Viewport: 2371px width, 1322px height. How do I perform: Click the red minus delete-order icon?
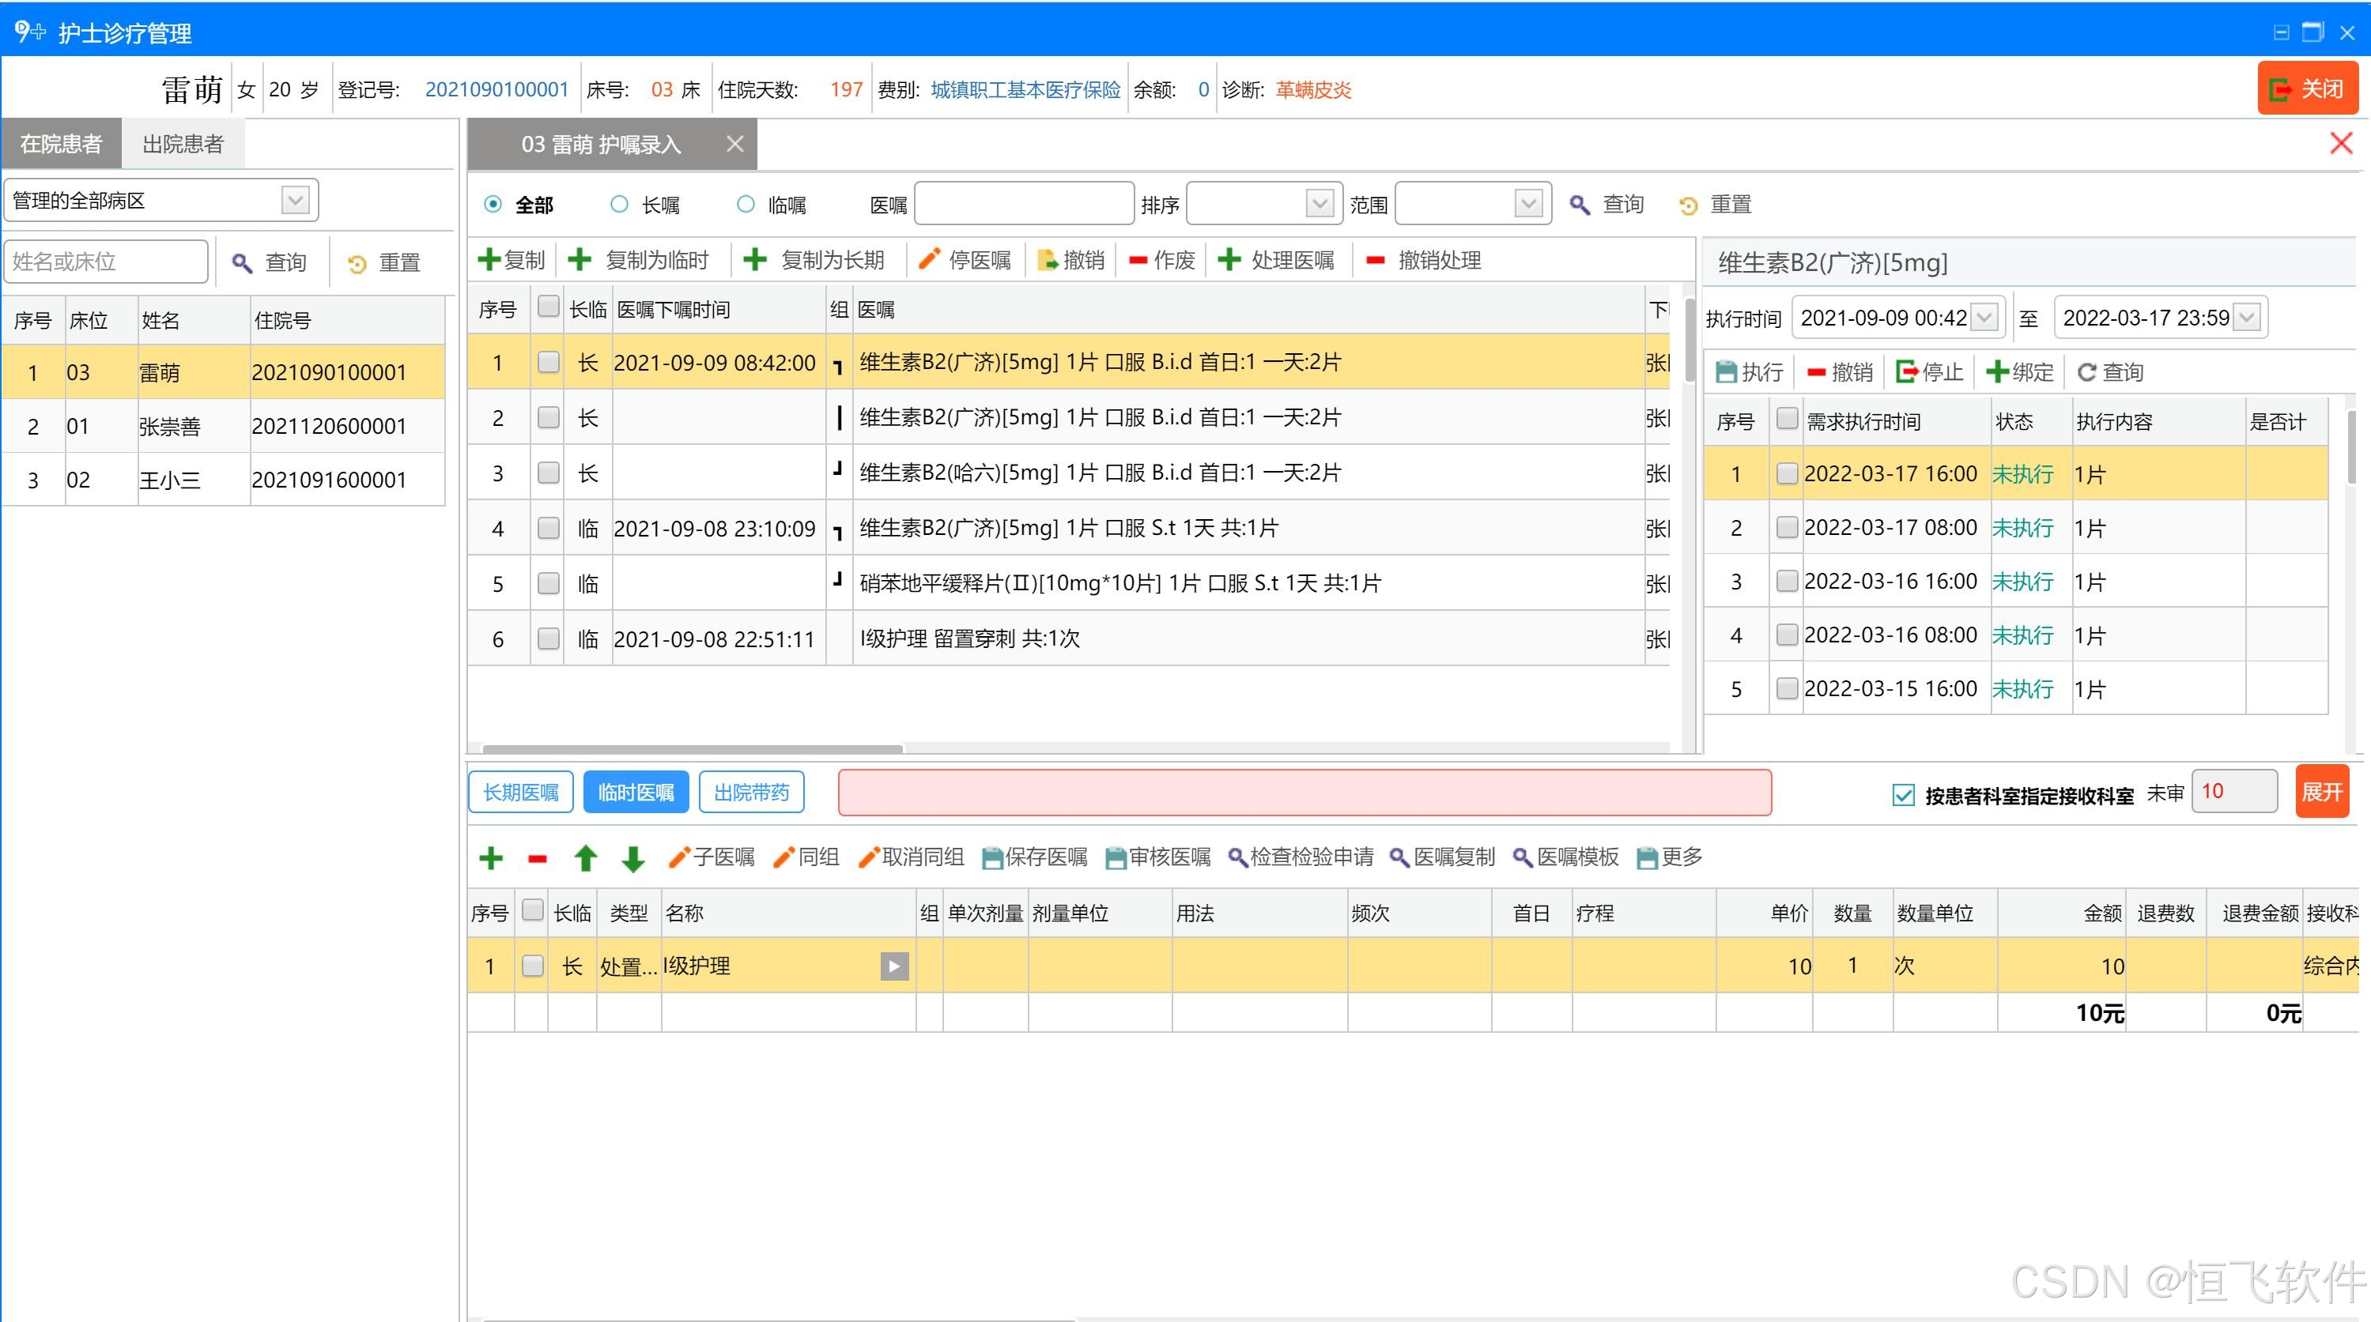point(538,859)
